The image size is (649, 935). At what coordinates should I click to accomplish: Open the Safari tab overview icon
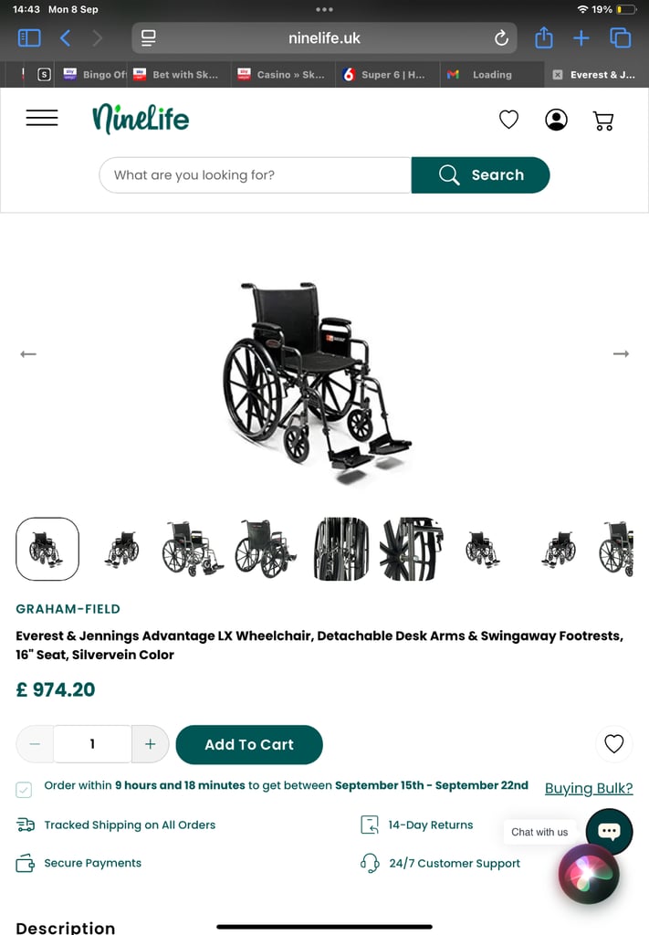621,38
